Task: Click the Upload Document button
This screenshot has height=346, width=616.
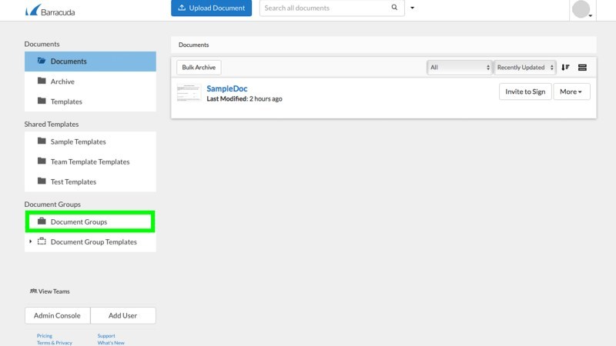Action: click(x=211, y=8)
